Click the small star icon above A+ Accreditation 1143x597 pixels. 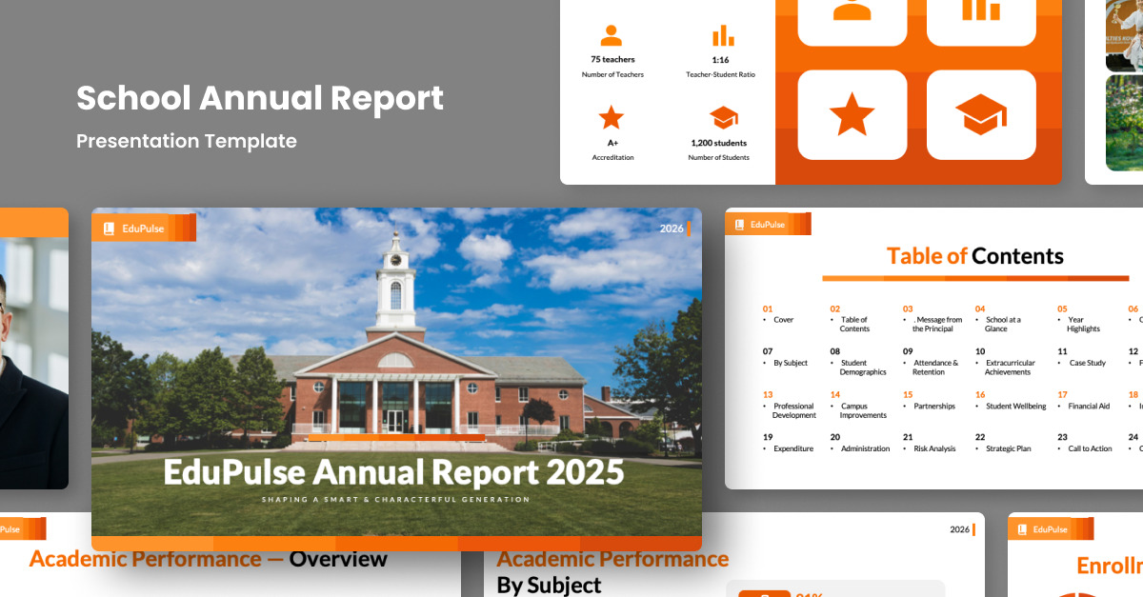click(611, 118)
